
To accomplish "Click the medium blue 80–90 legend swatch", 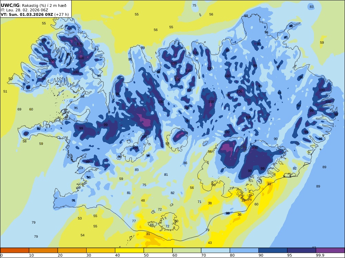I will tap(244, 250).
